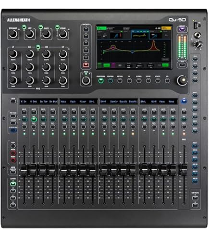Toggle the GATE In green button
Screen dimensions: 209x238
(x=41, y=27)
